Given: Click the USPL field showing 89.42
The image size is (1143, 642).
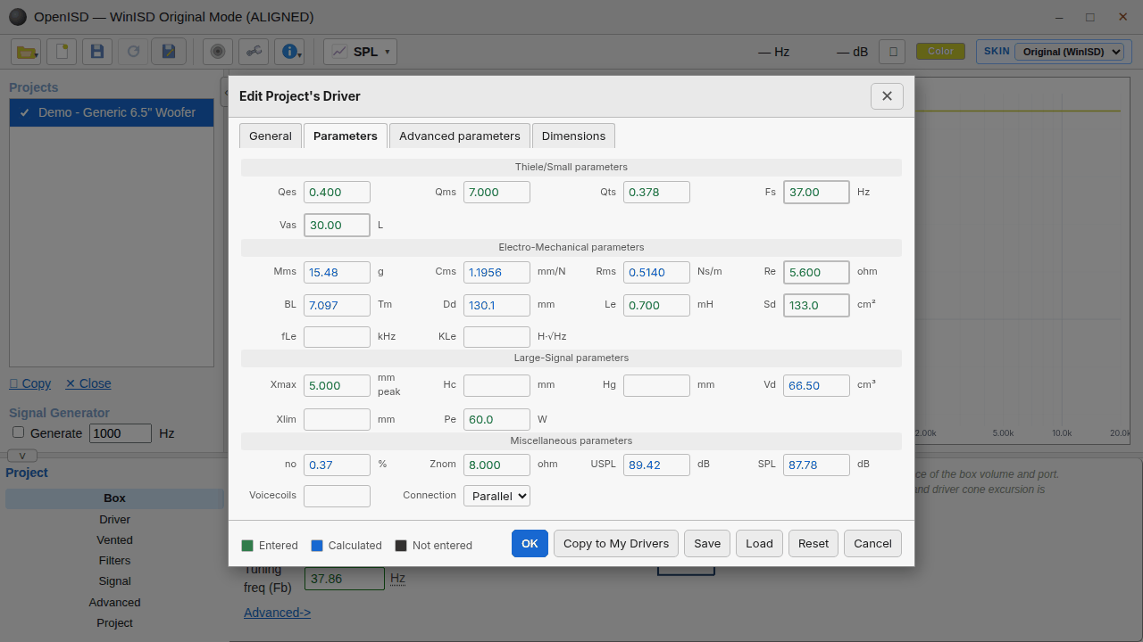Looking at the screenshot, I should pyautogui.click(x=656, y=465).
